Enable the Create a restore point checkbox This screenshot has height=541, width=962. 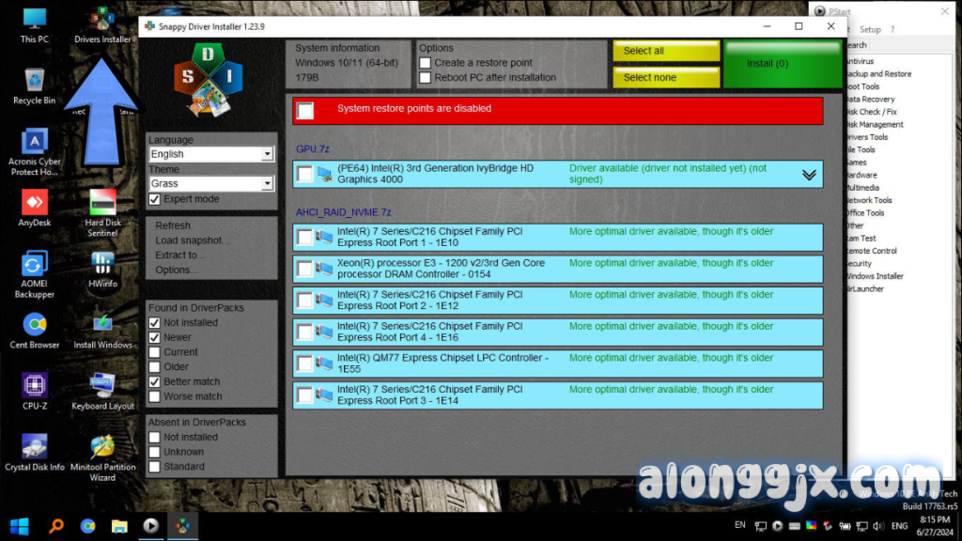coord(426,63)
